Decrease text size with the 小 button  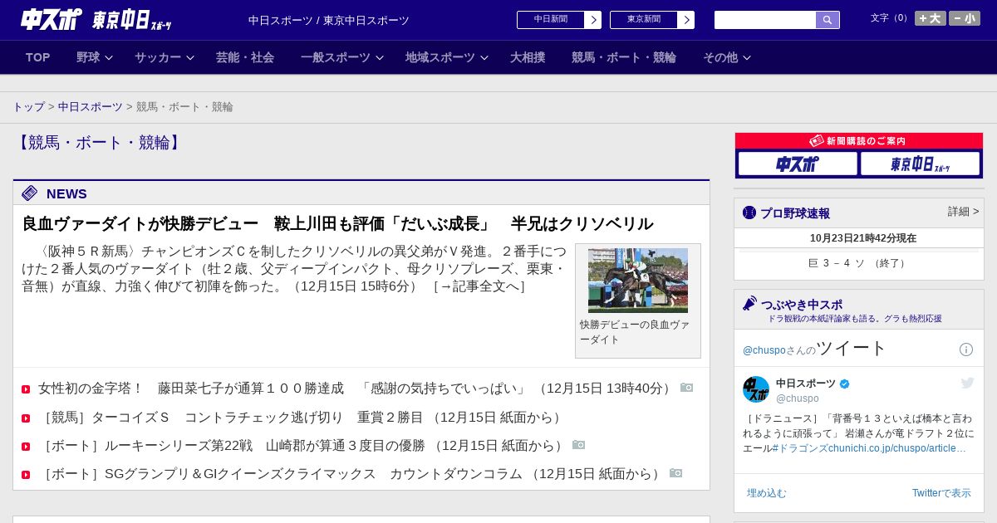click(965, 18)
